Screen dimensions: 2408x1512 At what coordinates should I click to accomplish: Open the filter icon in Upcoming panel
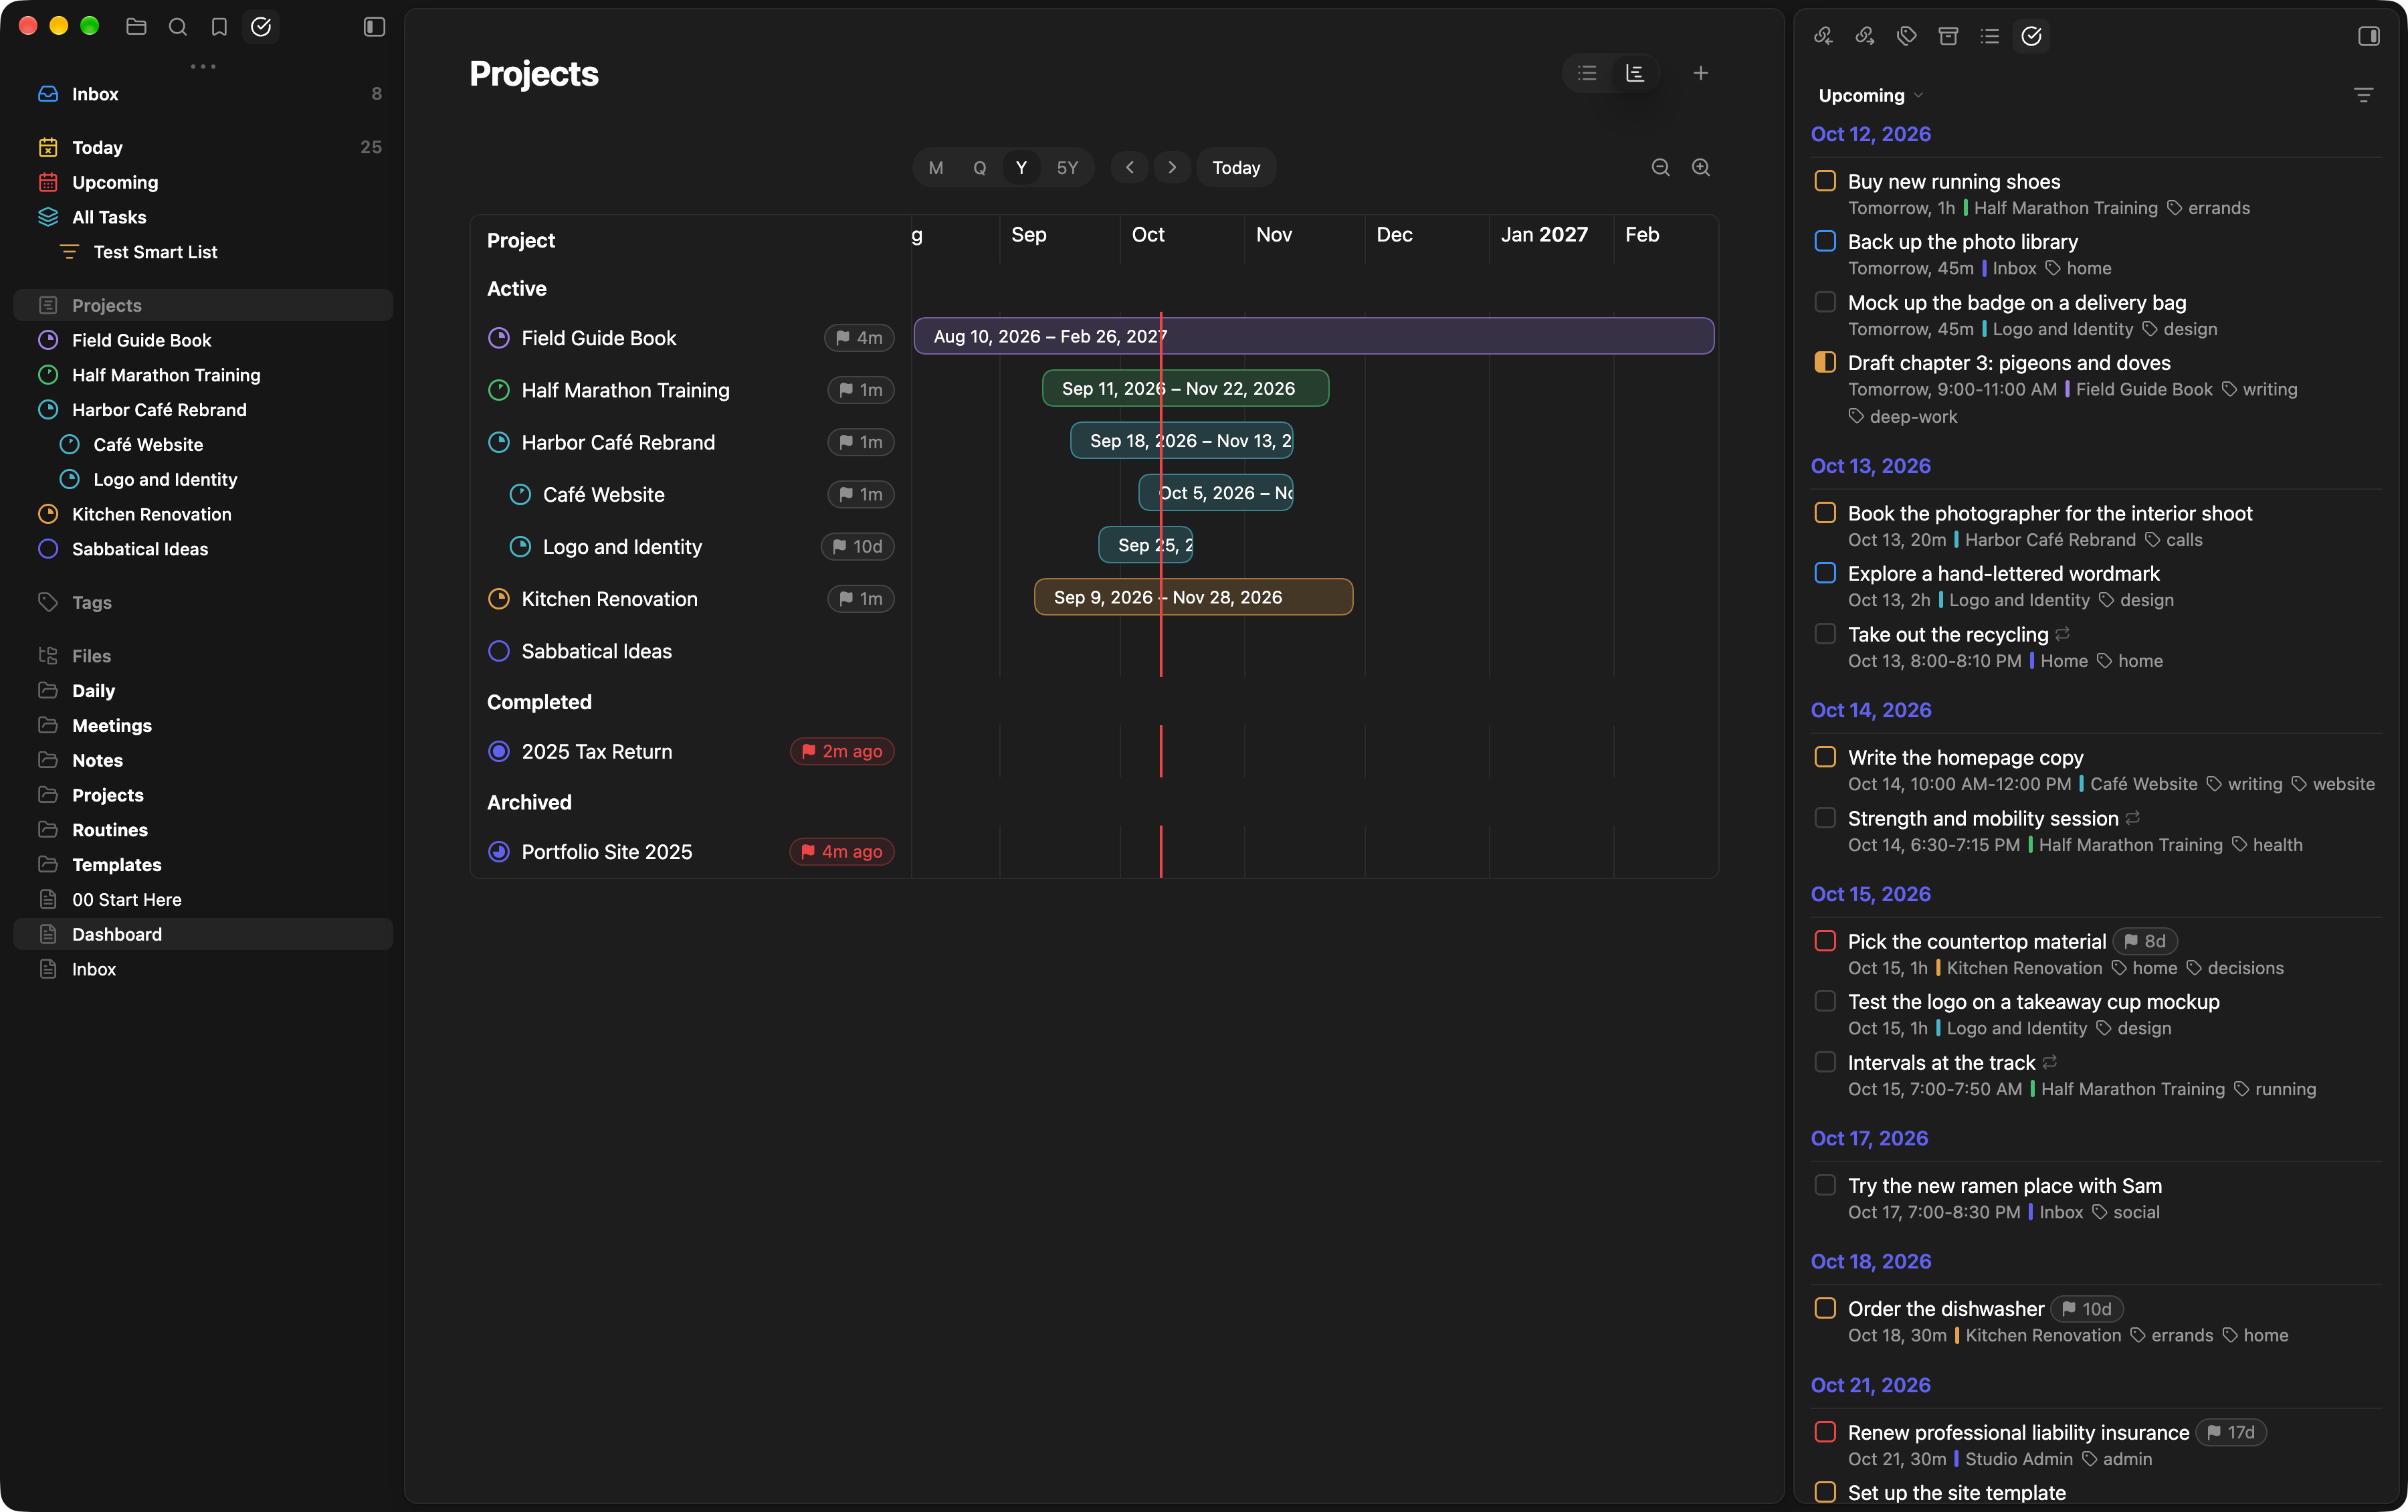pos(2363,95)
